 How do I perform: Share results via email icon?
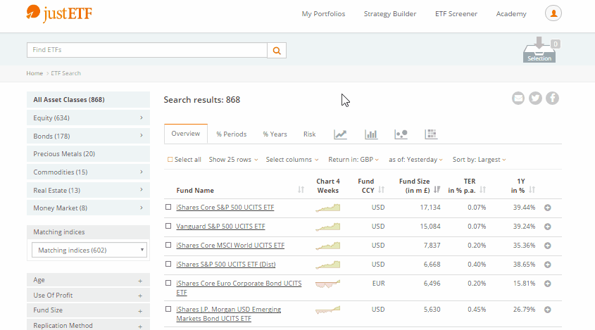point(518,99)
